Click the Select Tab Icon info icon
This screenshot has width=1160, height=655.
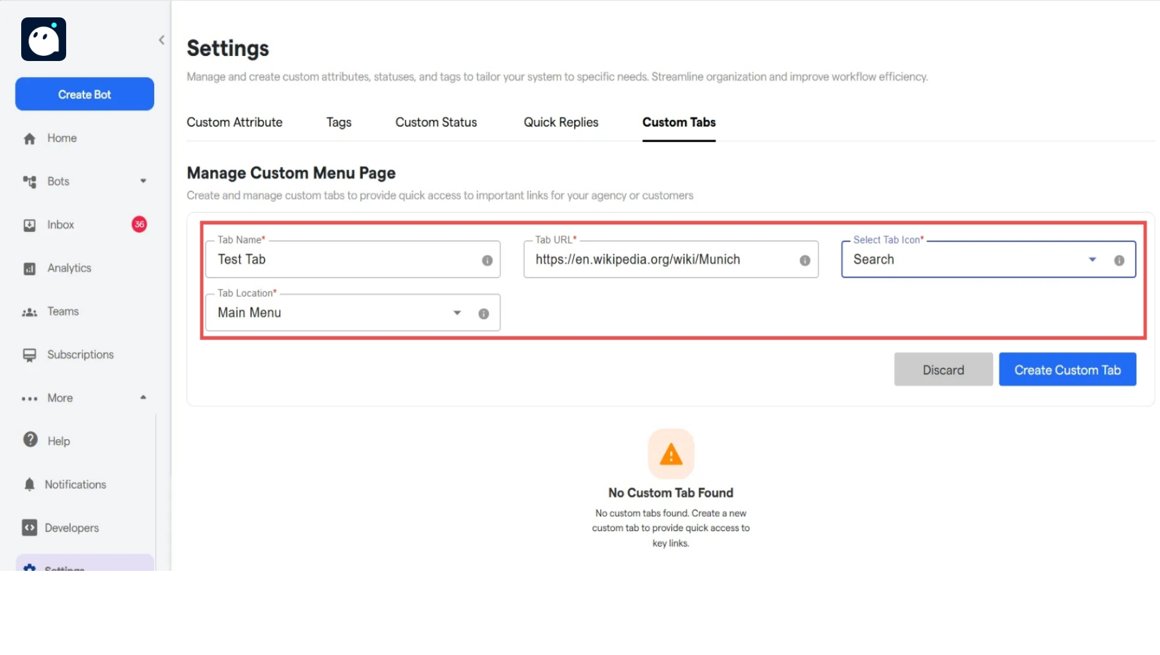[x=1119, y=260]
